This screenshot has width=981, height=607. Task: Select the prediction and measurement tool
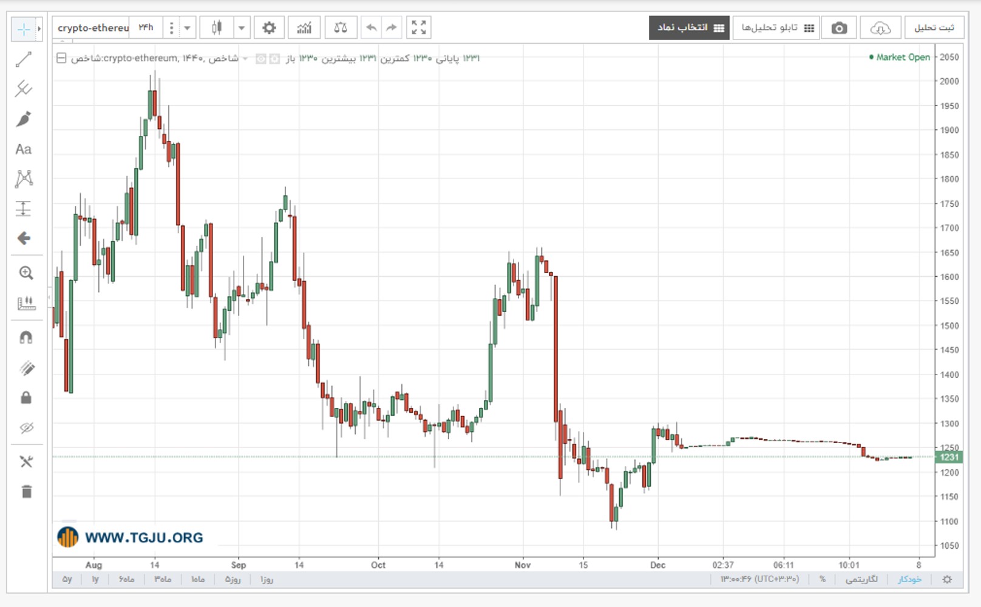(x=24, y=208)
